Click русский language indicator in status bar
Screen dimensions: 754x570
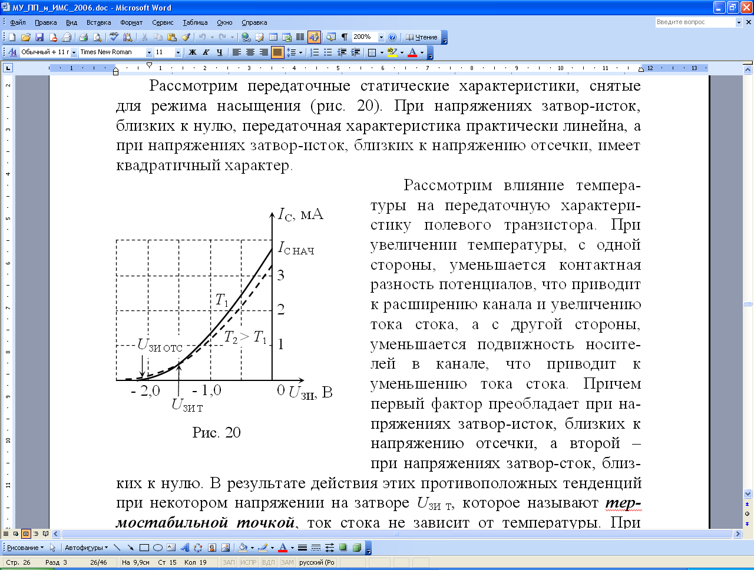pyautogui.click(x=317, y=562)
